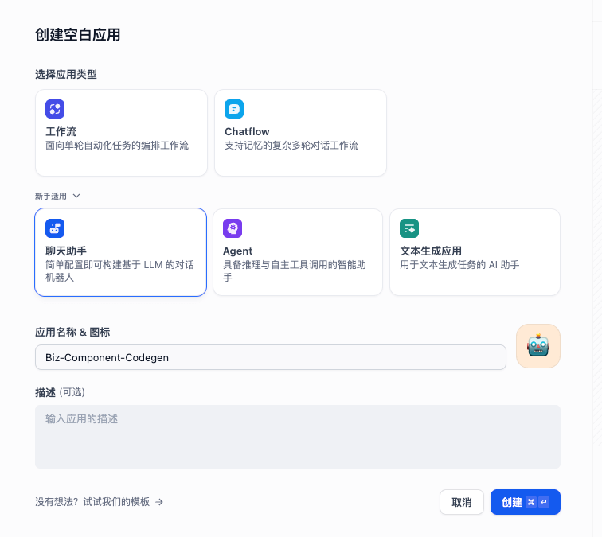
Task: Focus the Biz-Component-Codegen name field
Action: [x=271, y=357]
